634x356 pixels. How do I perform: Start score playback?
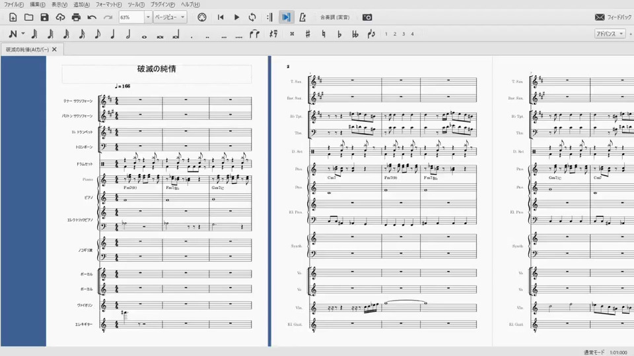[236, 17]
